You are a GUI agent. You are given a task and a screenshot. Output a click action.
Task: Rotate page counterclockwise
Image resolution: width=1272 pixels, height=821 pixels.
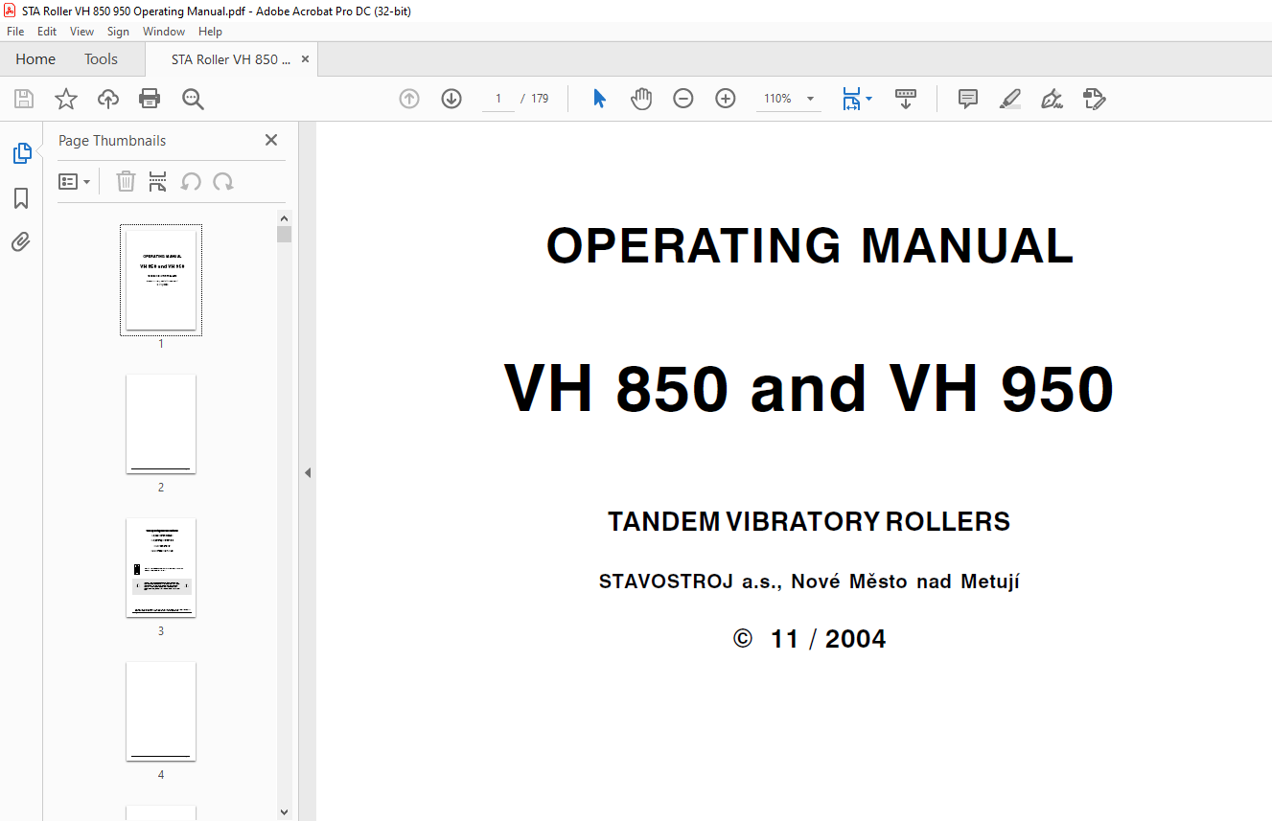pos(191,181)
